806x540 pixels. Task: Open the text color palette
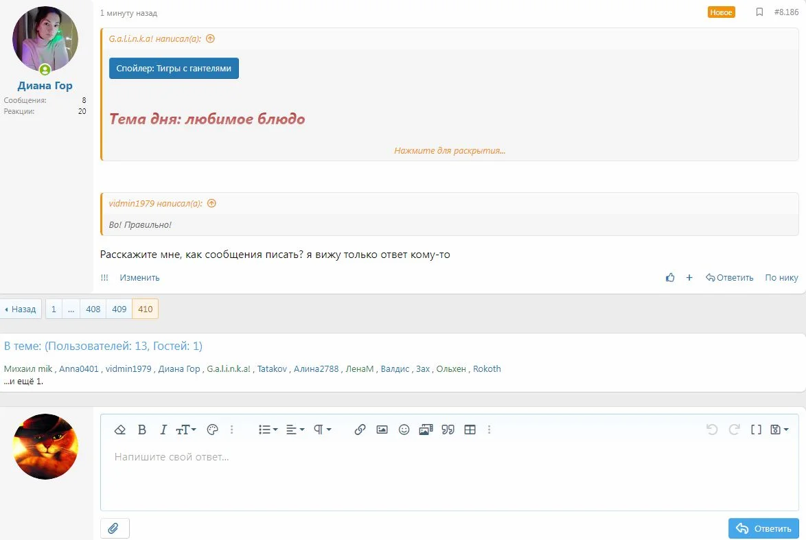[x=212, y=430]
